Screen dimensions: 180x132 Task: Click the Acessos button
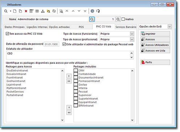coord(155,40)
